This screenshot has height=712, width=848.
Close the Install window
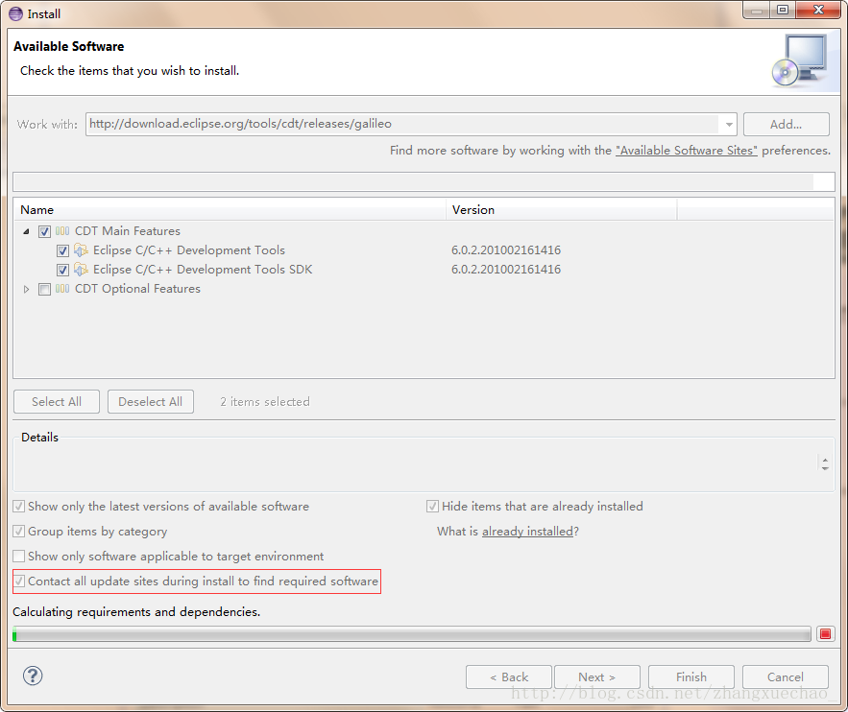(819, 10)
